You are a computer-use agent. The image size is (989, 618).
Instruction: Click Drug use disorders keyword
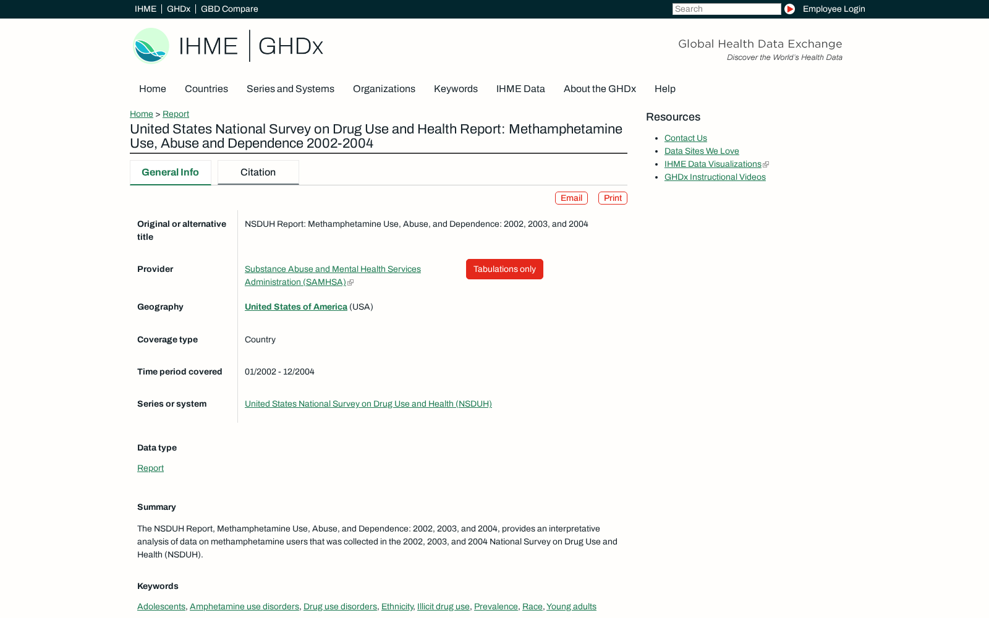tap(340, 607)
